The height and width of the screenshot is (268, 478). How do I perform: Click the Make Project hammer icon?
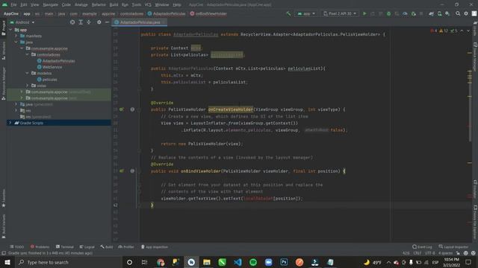coord(288,13)
